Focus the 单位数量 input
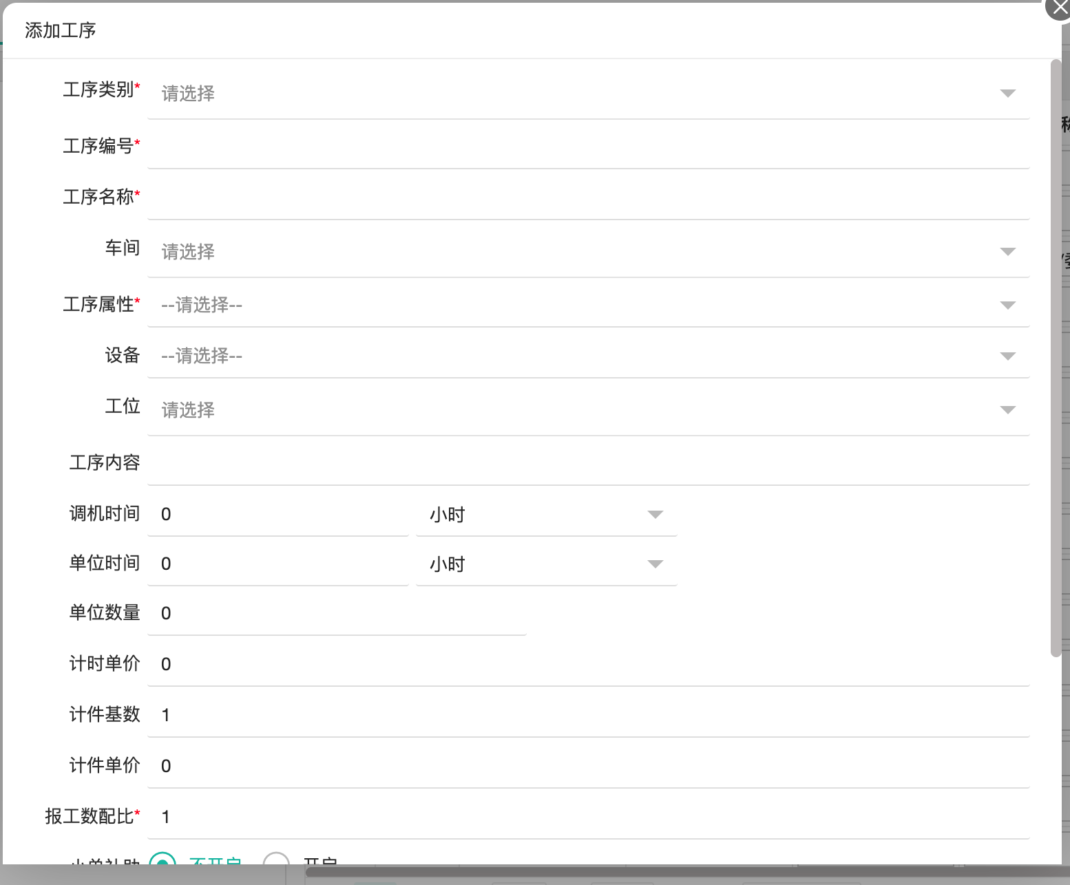 (337, 614)
